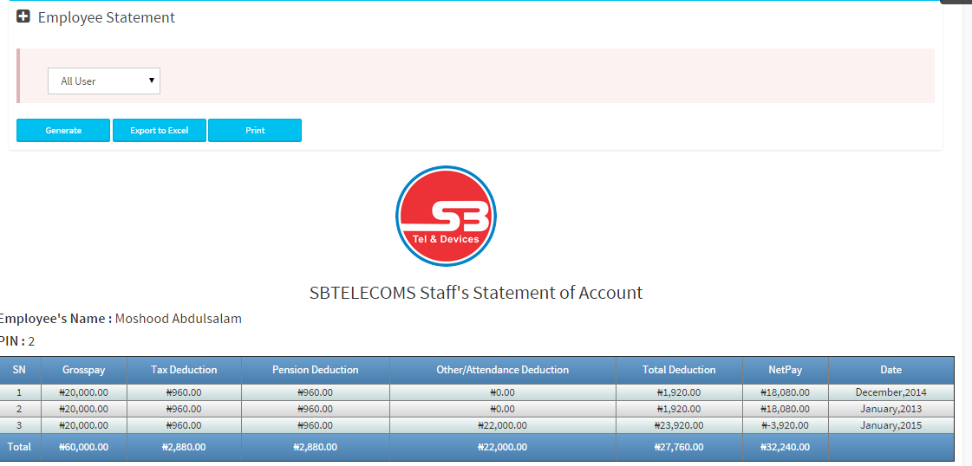Export the statement to Excel
Viewport: 972px width, 466px height.
coord(160,131)
